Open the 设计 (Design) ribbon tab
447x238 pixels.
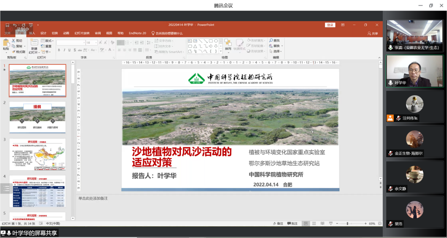43,33
